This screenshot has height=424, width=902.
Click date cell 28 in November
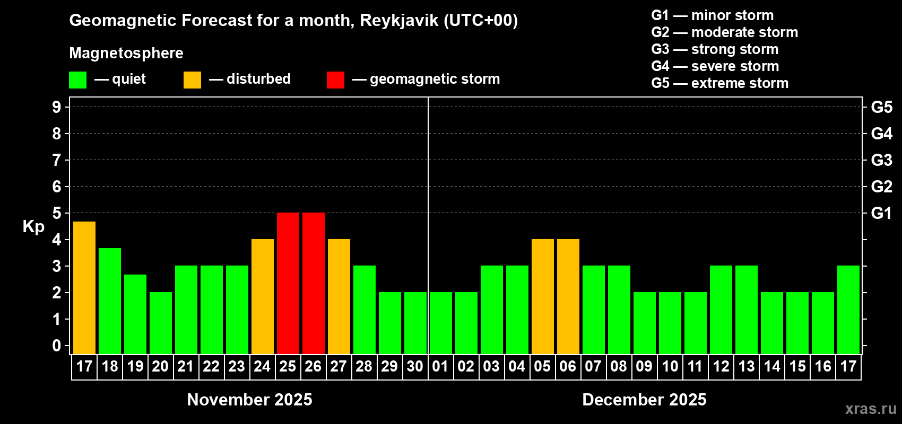364,367
